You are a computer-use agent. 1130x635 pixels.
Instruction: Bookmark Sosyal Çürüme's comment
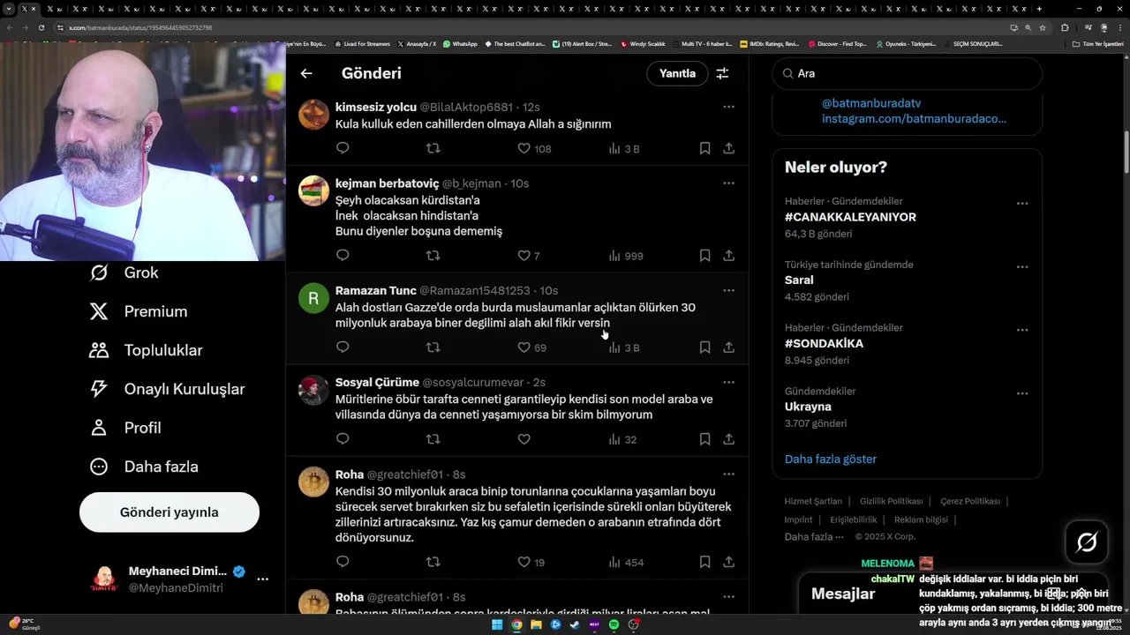(x=704, y=439)
